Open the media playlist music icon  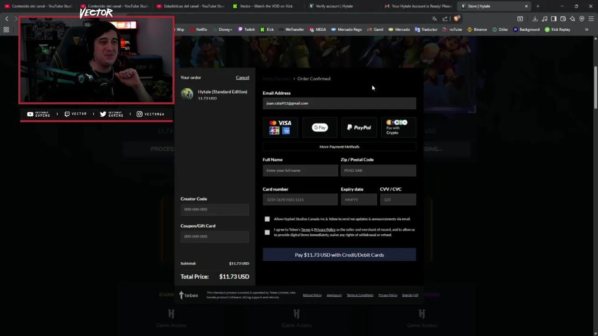[x=544, y=19]
